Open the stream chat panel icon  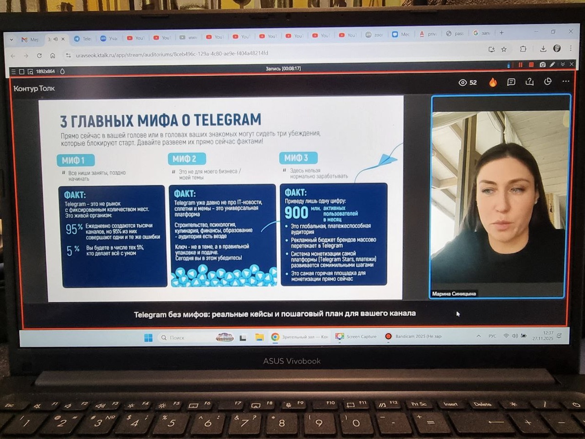511,82
